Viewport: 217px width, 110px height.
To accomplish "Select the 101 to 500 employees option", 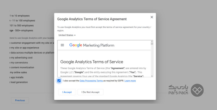I will pyautogui.click(x=22, y=25).
